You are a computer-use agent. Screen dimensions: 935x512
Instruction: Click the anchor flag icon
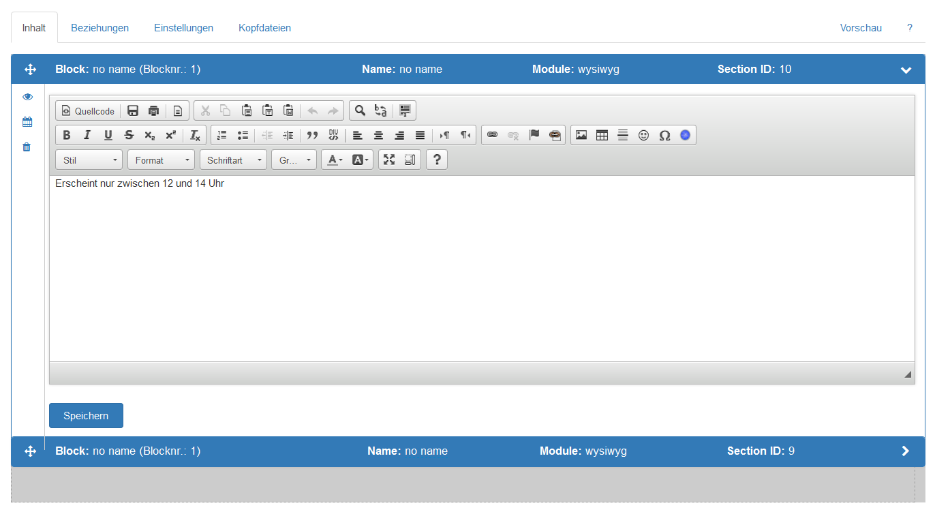534,135
